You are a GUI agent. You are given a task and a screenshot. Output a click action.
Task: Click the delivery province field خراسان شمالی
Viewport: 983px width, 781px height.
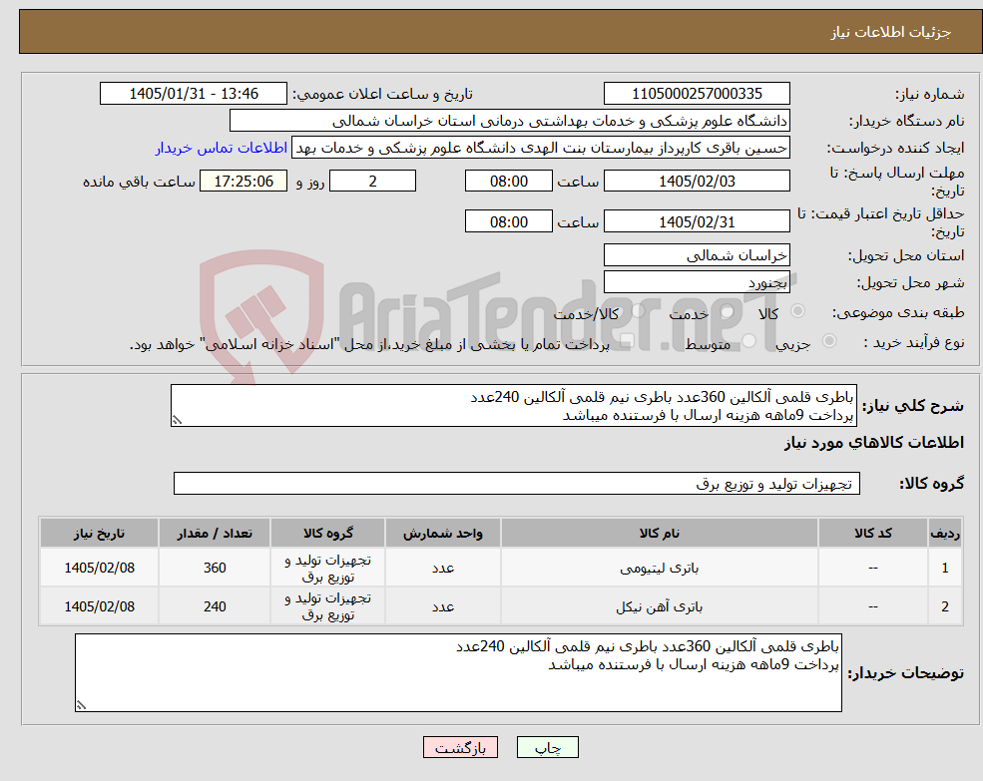click(x=697, y=255)
